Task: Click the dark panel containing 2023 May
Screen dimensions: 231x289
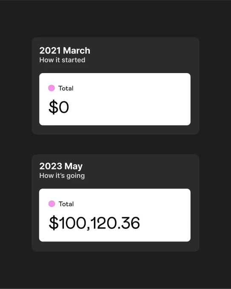Action: 116,203
